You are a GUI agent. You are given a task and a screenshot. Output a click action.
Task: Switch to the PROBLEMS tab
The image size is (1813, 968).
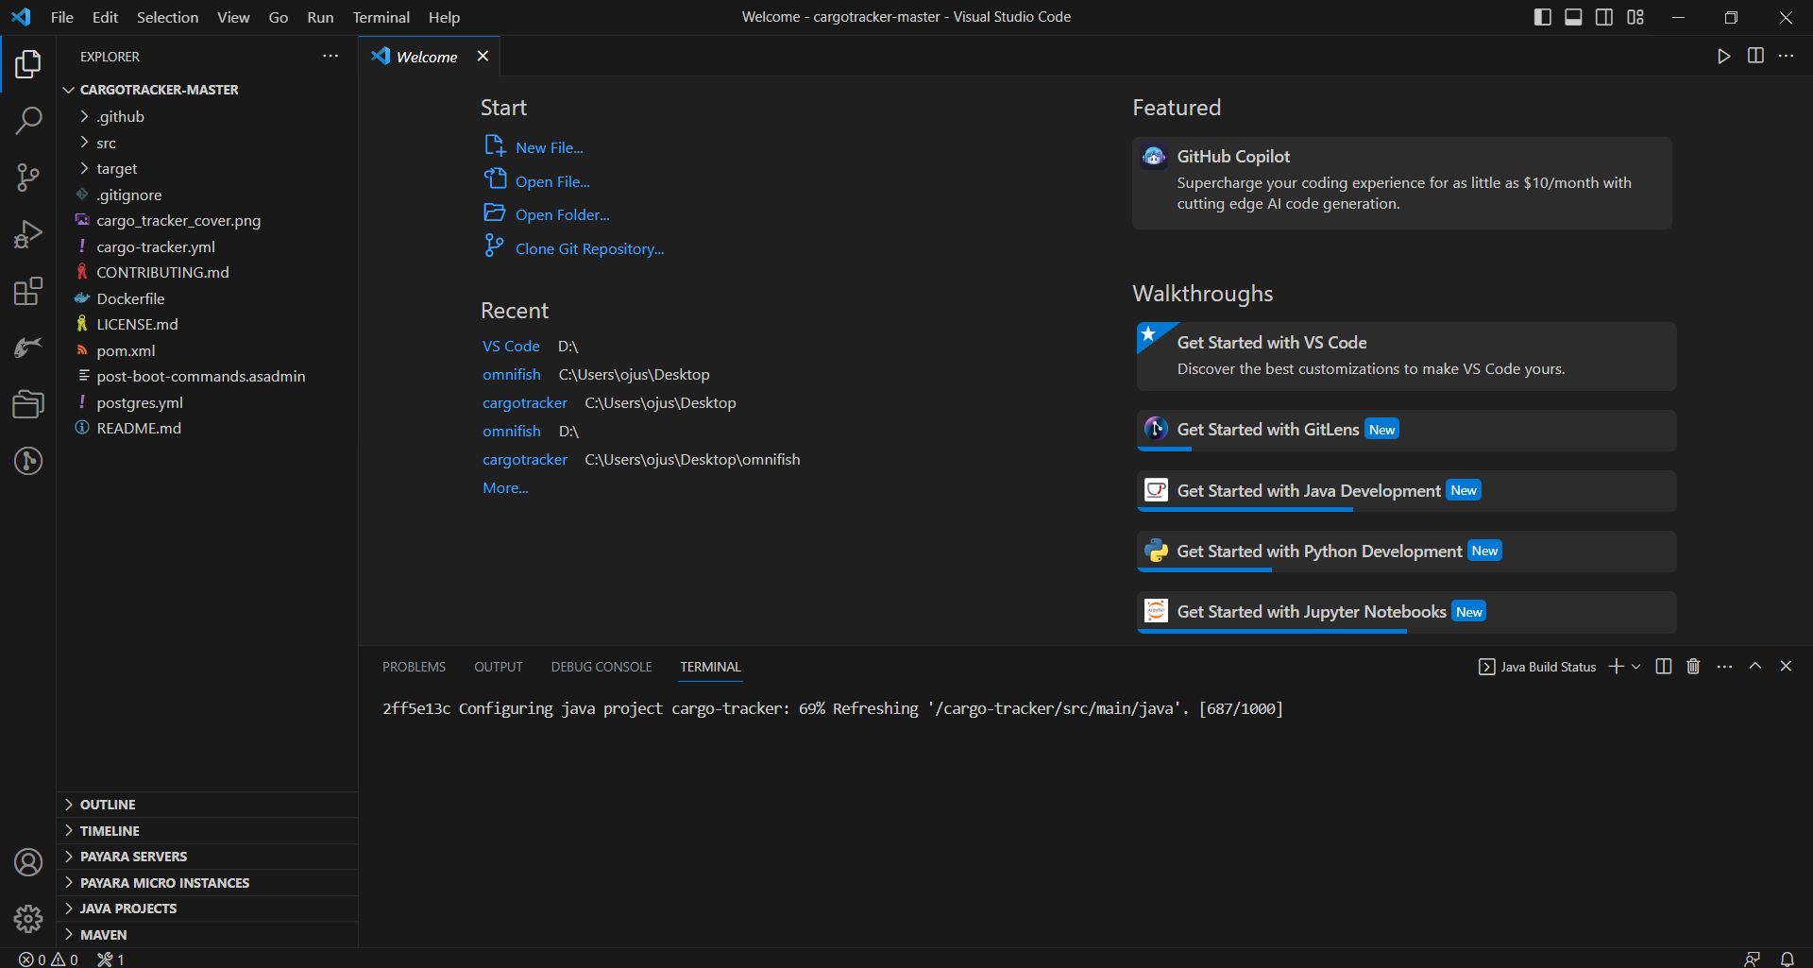click(x=414, y=667)
